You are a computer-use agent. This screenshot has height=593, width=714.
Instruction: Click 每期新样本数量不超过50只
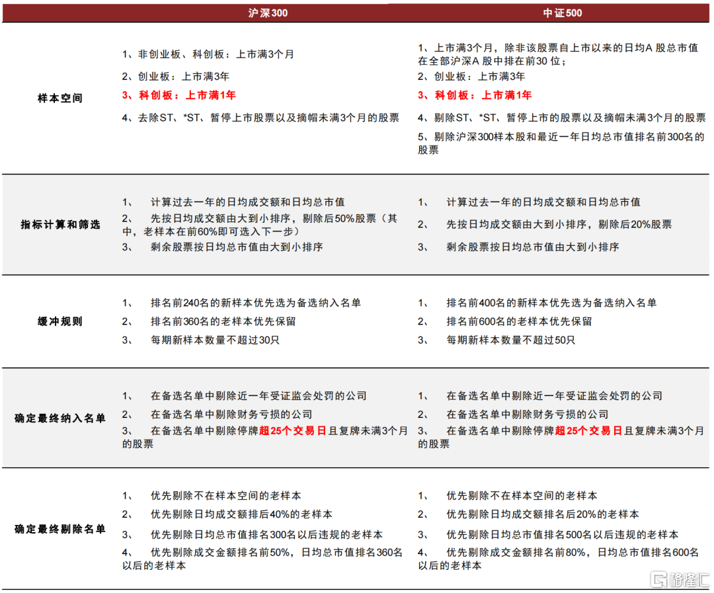click(x=496, y=340)
